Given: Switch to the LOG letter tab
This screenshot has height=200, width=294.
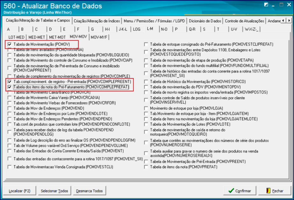Looking at the screenshot, I should pos(138,29).
